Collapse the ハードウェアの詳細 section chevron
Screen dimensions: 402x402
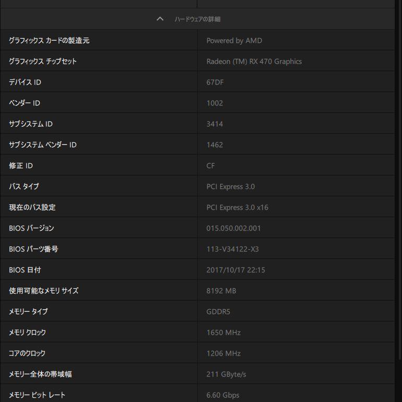pyautogui.click(x=160, y=19)
